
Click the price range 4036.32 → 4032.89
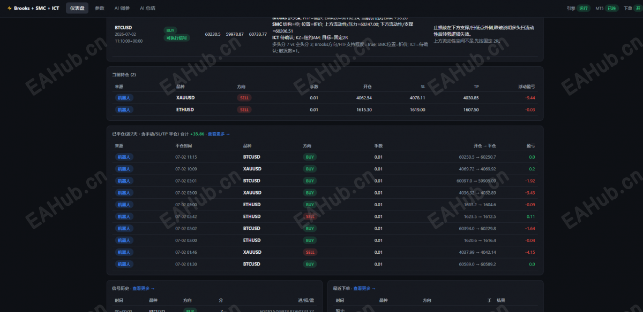pyautogui.click(x=477, y=192)
